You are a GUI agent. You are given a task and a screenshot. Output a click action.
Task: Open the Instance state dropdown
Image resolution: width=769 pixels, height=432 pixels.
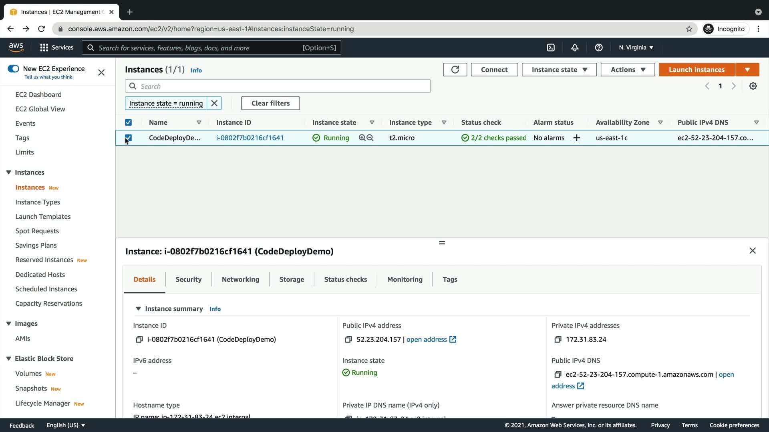click(559, 70)
